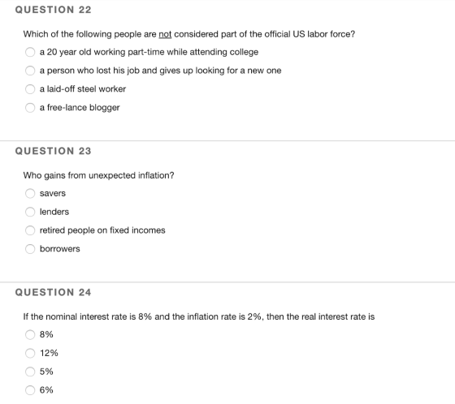Choose 'person who lost his job' answer
The image size is (455, 404).
pos(30,71)
